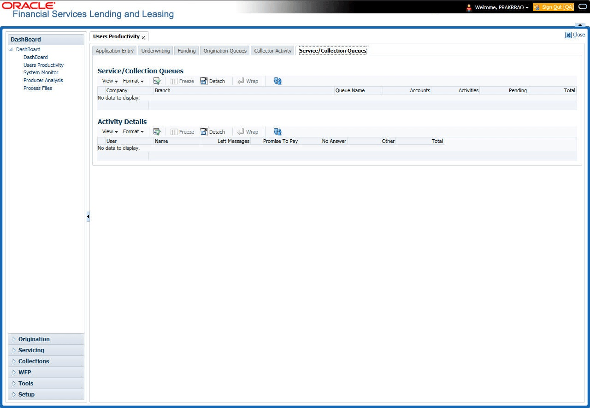590x408 pixels.
Task: Click the refresh icon in Service/Collection Queues toolbar
Action: [277, 81]
